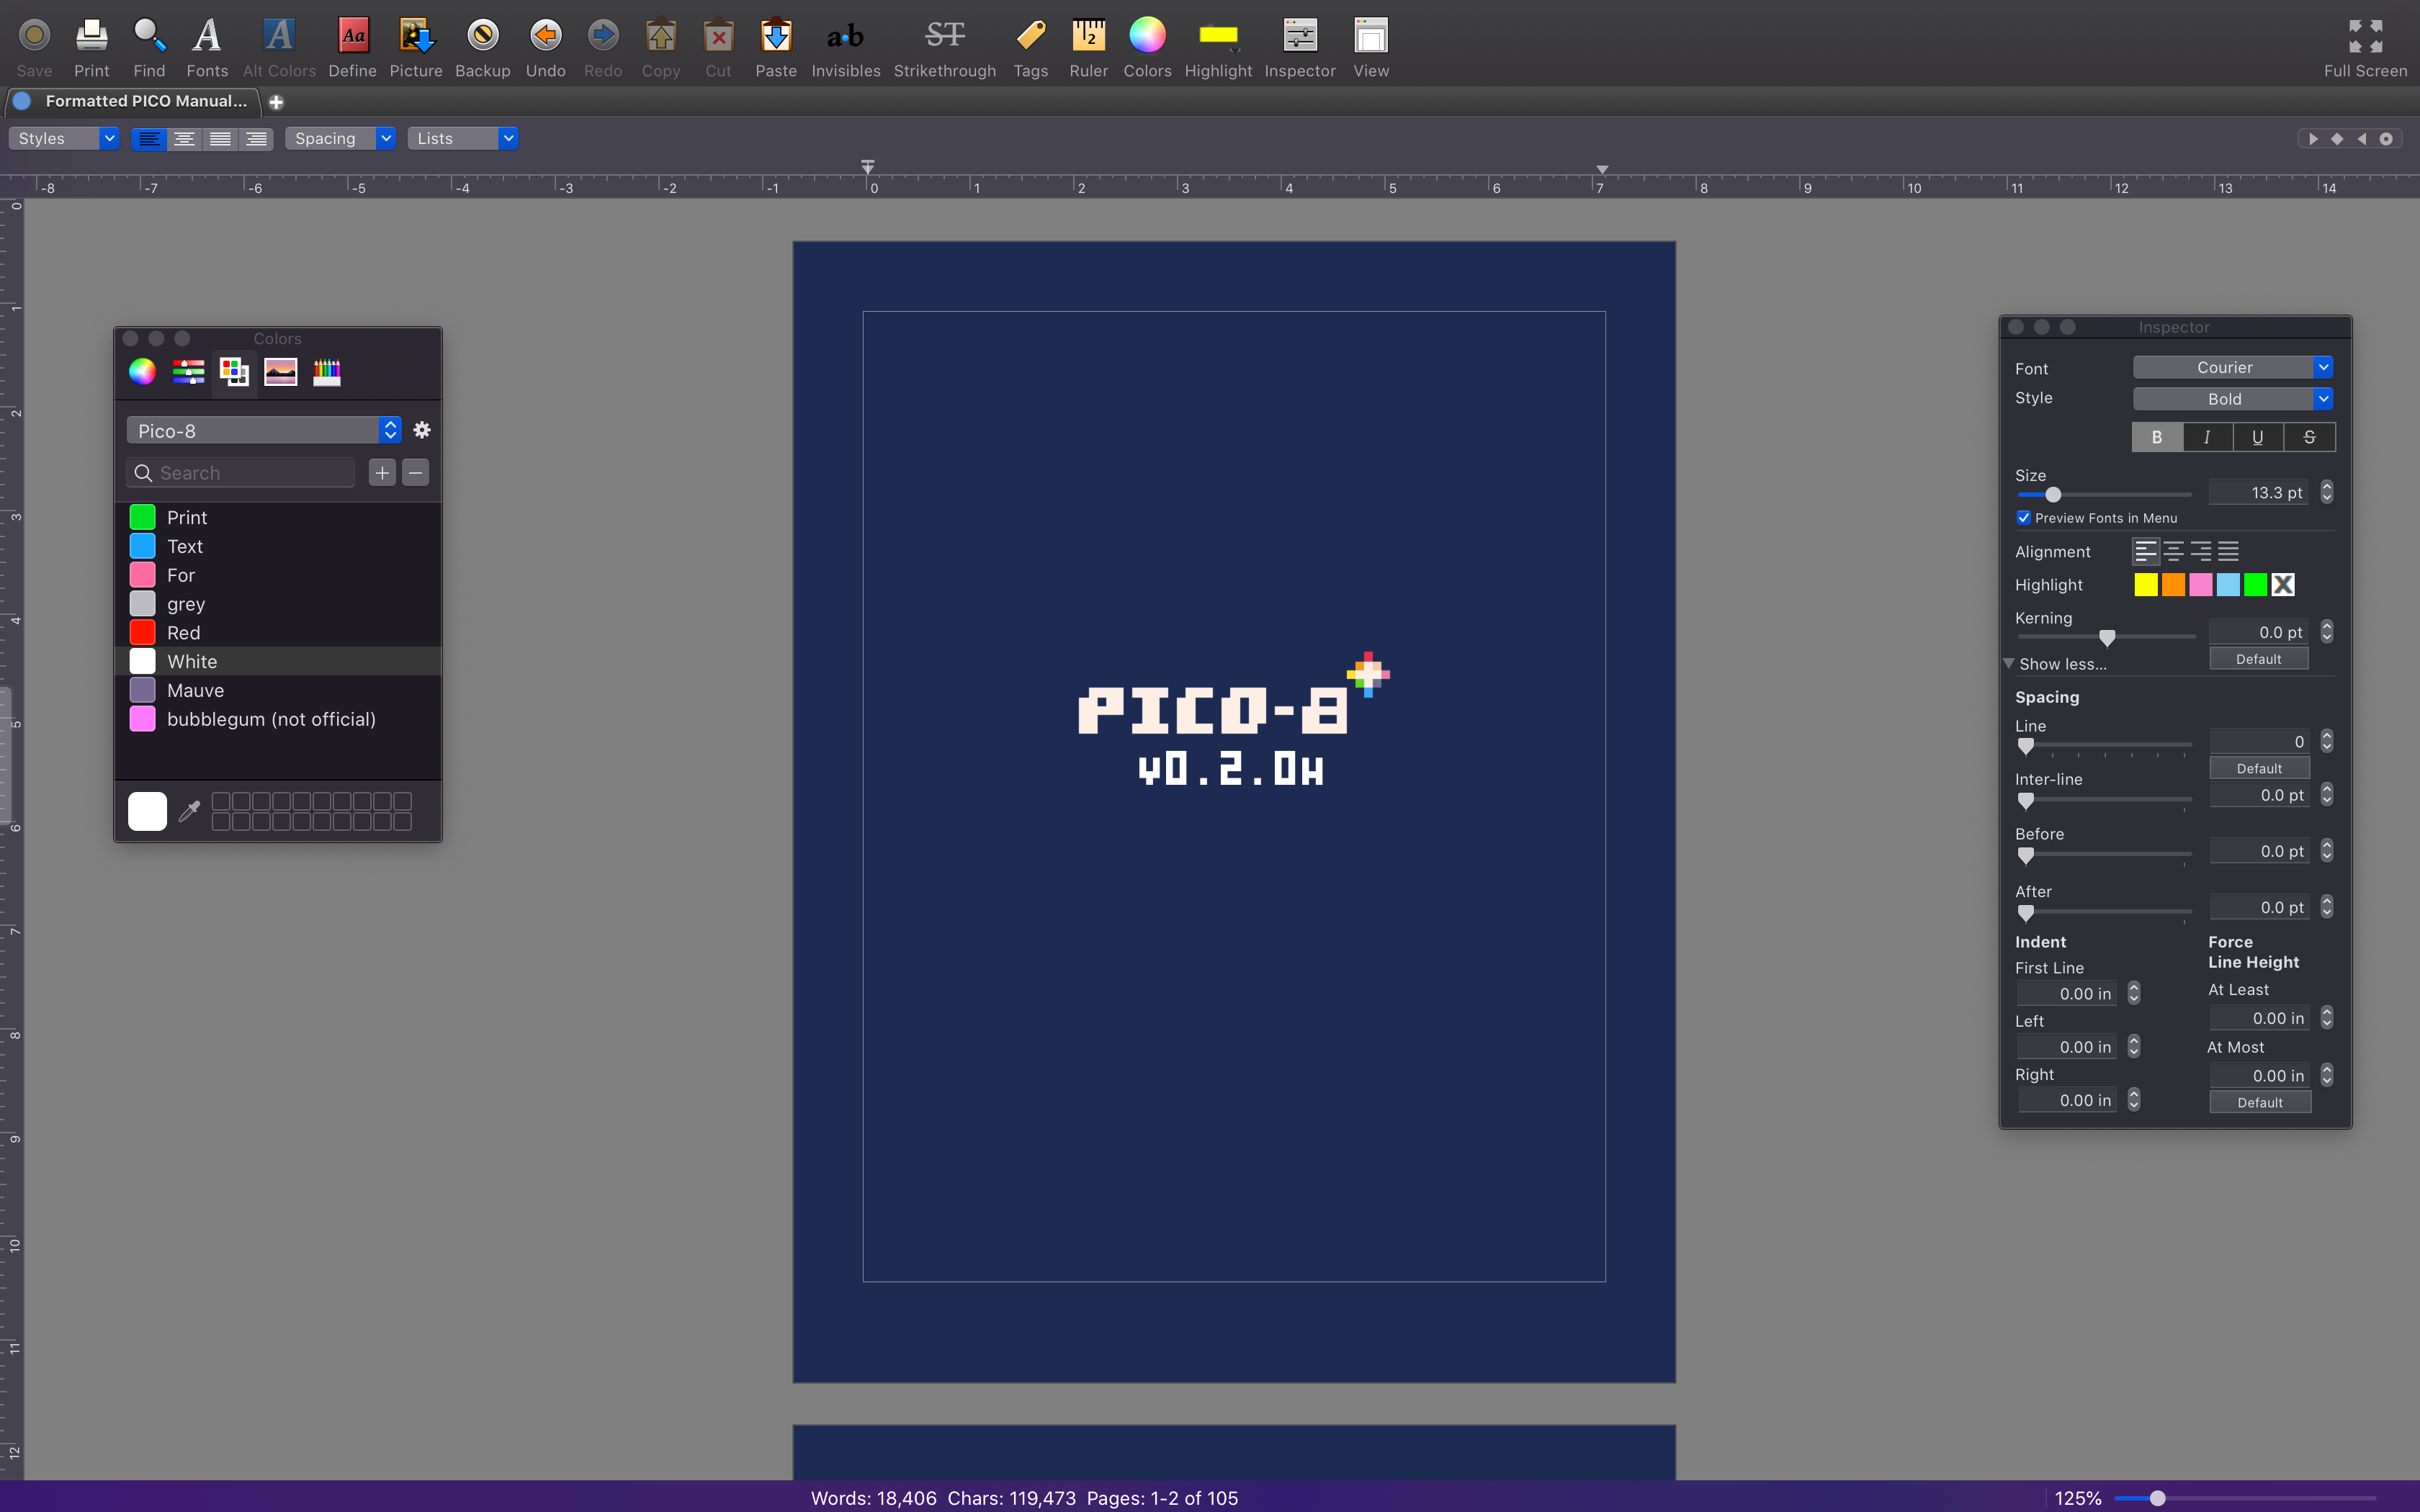Image resolution: width=2420 pixels, height=1512 pixels.
Task: Click the green highlight swatch
Action: [2255, 585]
